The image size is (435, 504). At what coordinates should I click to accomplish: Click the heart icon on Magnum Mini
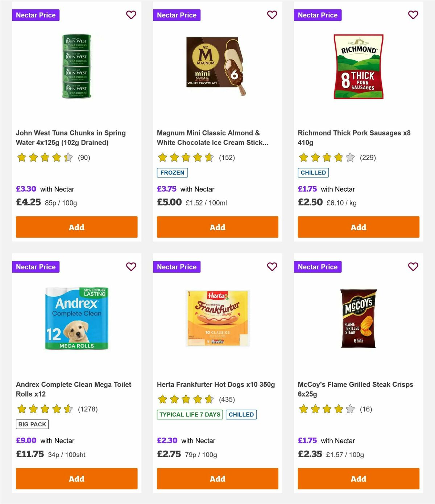(272, 15)
